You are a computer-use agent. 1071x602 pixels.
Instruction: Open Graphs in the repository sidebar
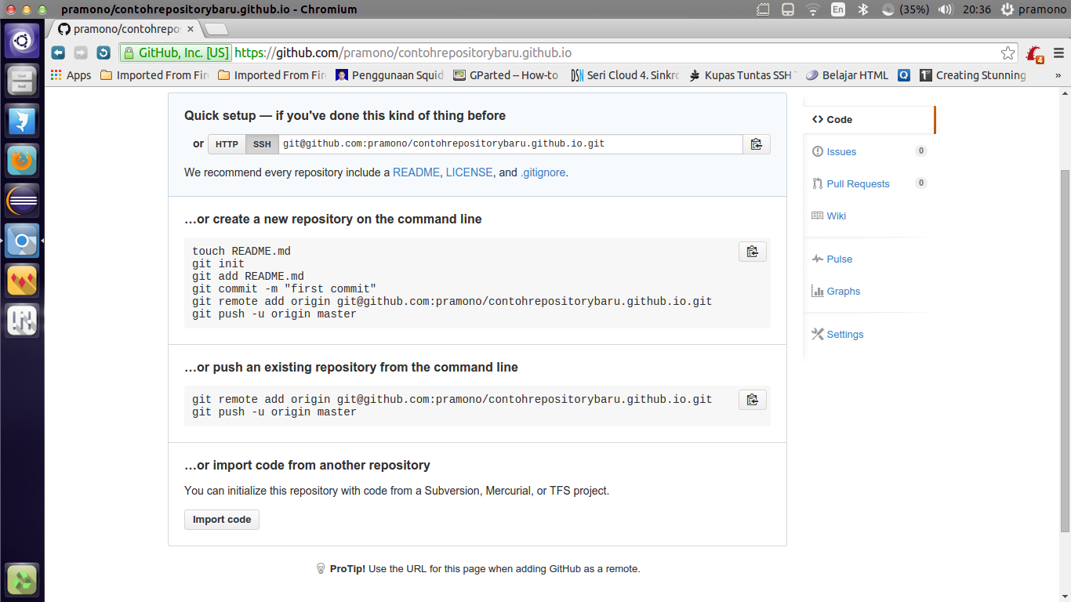(836, 291)
